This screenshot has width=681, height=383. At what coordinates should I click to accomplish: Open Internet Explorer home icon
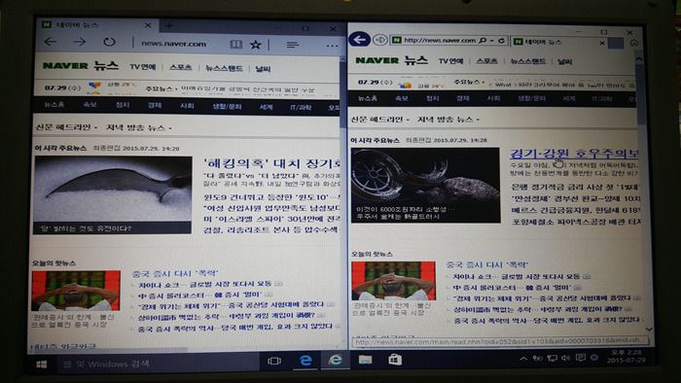634,43
